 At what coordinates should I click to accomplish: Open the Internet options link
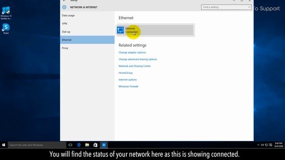[128, 80]
